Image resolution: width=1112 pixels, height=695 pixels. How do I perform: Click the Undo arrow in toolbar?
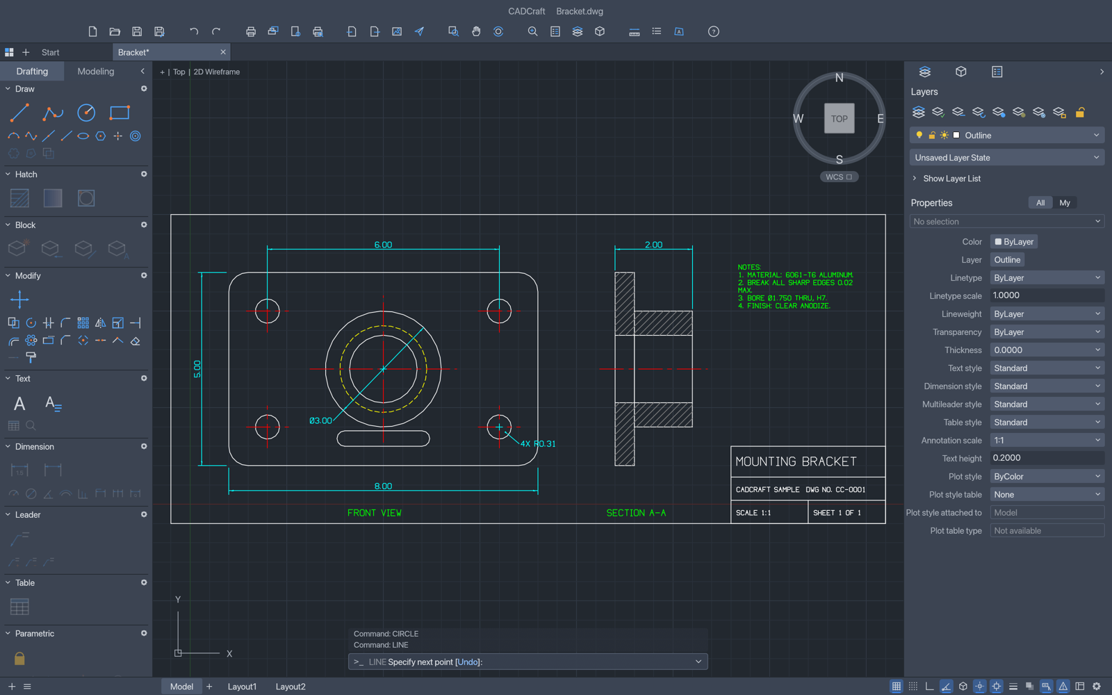(194, 31)
